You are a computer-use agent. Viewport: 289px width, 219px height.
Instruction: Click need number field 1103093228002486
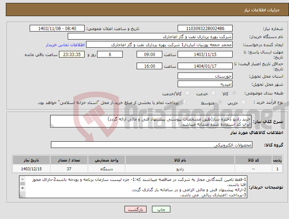(x=205, y=29)
